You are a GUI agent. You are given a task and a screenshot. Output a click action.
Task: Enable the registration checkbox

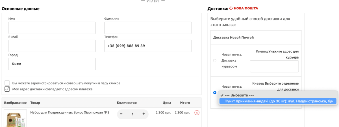click(7, 83)
